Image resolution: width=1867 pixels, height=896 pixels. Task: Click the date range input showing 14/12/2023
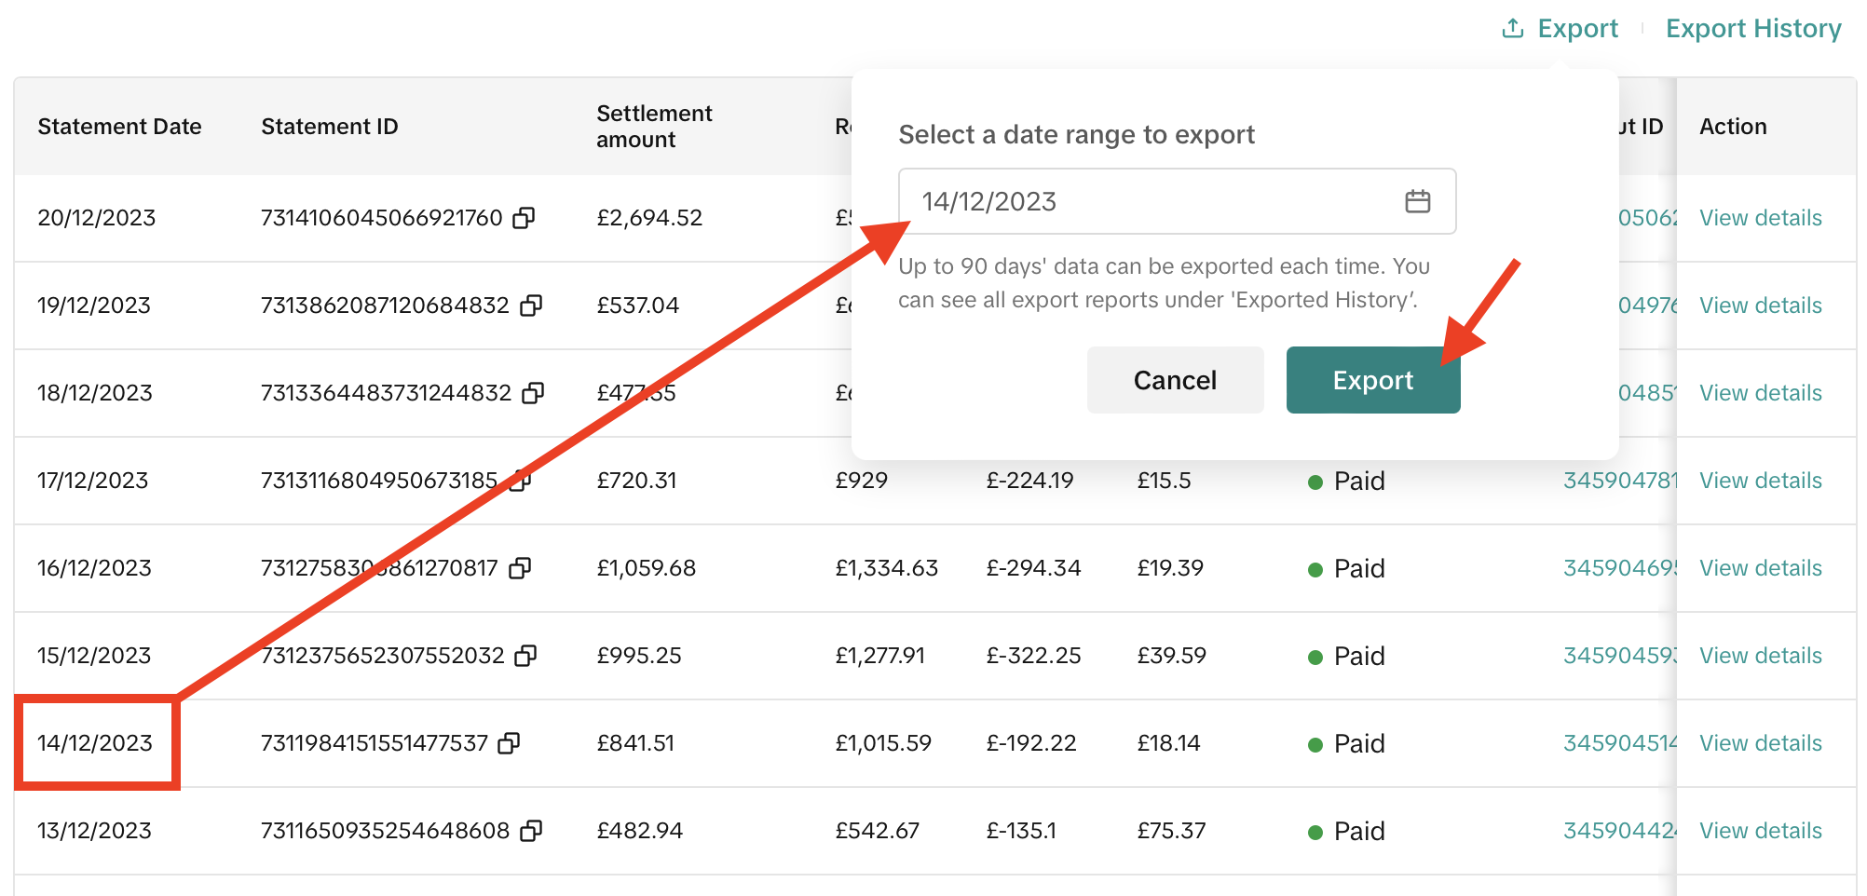[1118, 201]
